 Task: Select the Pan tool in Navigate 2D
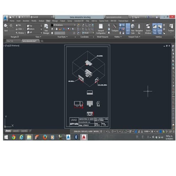(x=18, y=25)
